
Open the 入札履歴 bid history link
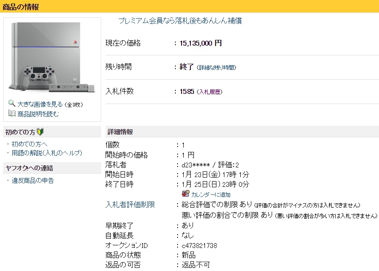tap(210, 92)
